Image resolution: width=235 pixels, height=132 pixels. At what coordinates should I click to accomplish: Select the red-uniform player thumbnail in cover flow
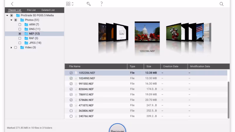[174, 32]
